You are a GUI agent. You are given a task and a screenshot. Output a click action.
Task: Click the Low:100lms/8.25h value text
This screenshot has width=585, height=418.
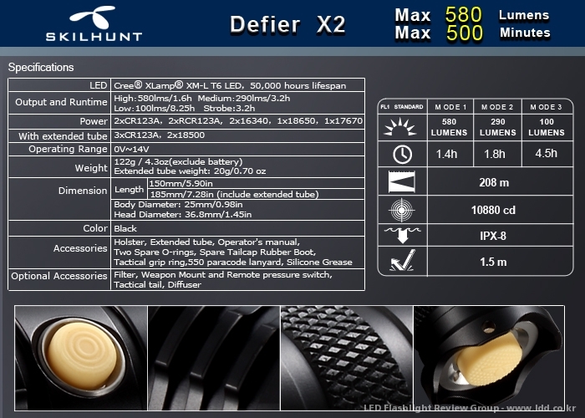[x=154, y=108]
